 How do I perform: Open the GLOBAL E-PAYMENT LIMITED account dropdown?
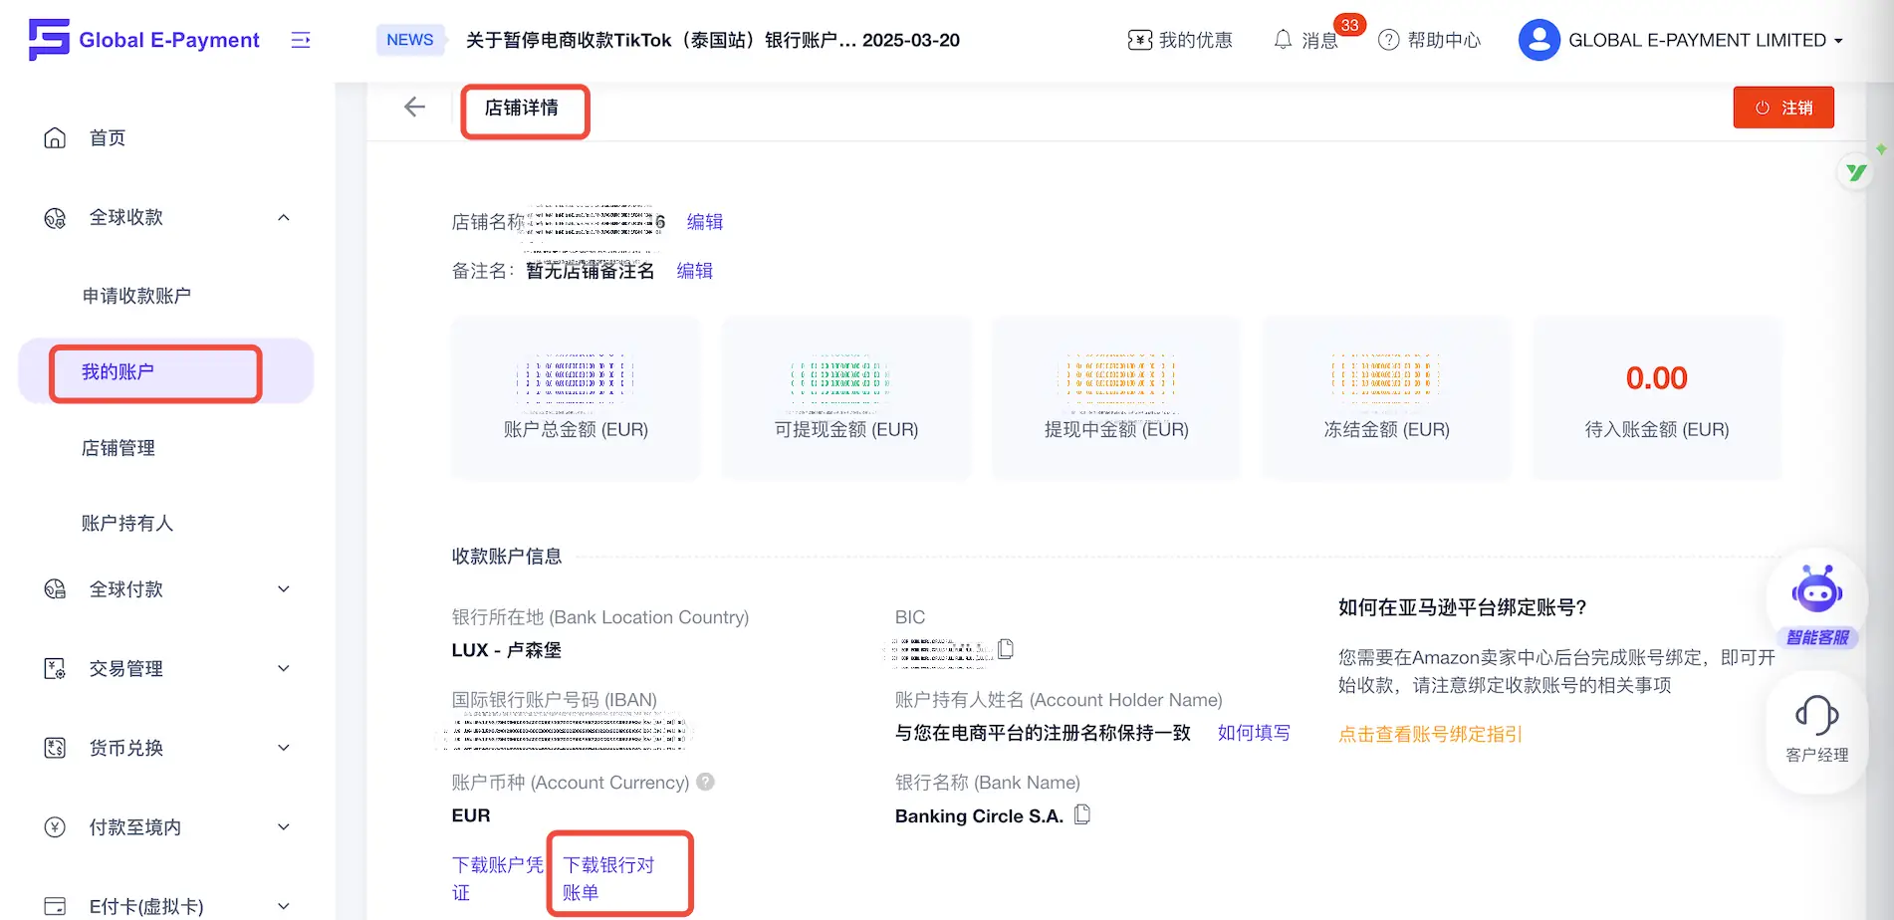pyautogui.click(x=1682, y=40)
